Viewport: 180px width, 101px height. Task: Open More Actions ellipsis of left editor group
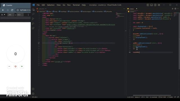point(124,9)
